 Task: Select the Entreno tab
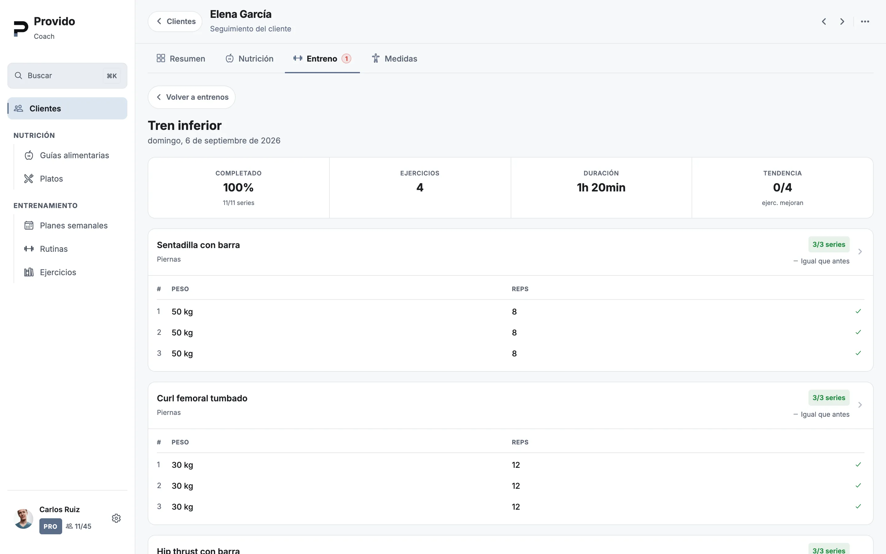point(322,58)
